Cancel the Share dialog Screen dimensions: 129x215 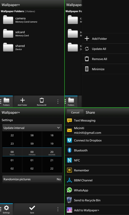tap(75, 112)
